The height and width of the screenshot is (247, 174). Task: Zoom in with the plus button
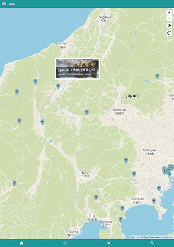tap(169, 13)
